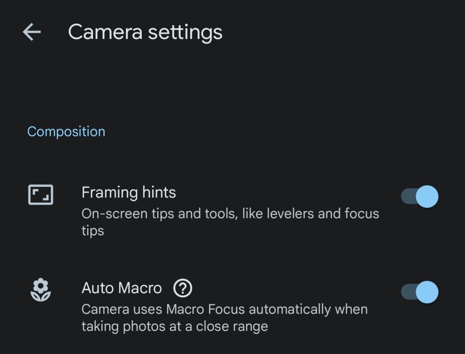The image size is (465, 354).
Task: Go back using the arrow icon
Action: (32, 32)
